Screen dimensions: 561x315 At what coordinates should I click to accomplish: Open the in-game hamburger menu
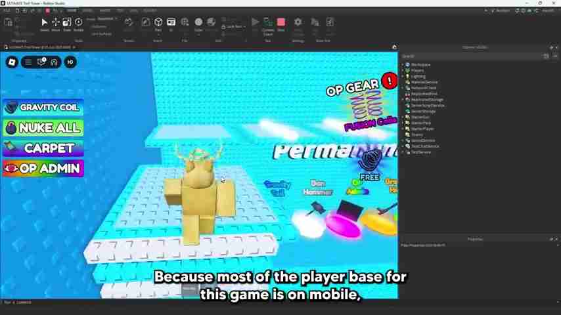tap(28, 62)
